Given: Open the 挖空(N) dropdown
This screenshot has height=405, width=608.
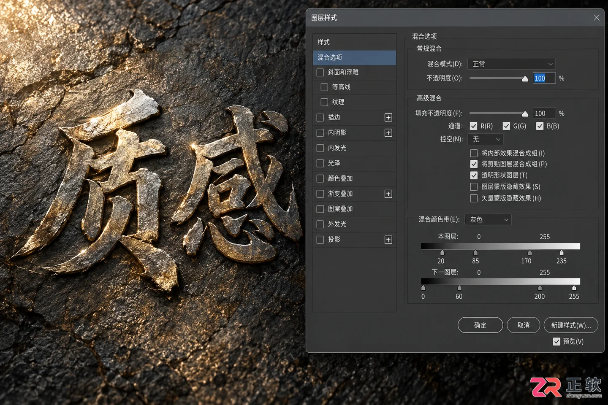Looking at the screenshot, I should pos(485,139).
